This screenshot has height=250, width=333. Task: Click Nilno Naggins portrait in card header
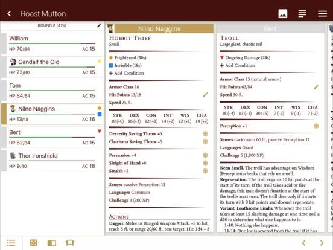click(x=110, y=28)
